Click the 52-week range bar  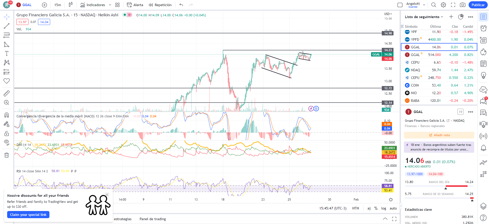[439, 198]
